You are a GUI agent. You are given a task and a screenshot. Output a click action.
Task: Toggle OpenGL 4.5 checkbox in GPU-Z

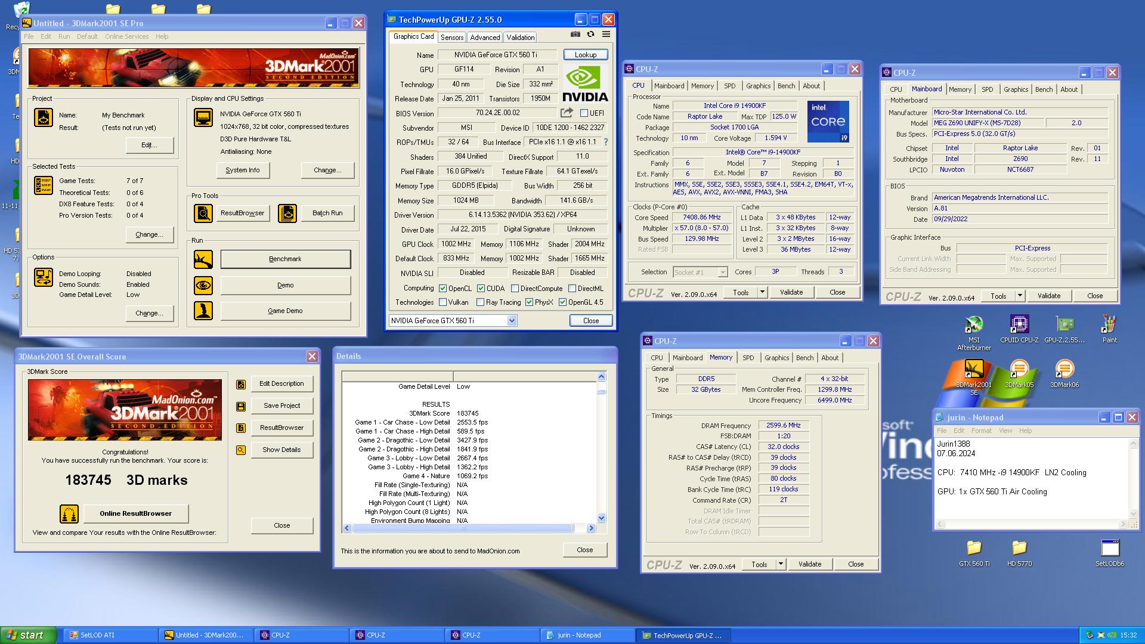coord(562,302)
